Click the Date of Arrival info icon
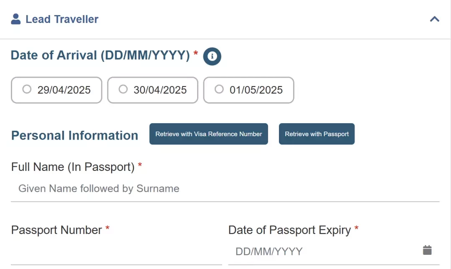 pos(212,56)
